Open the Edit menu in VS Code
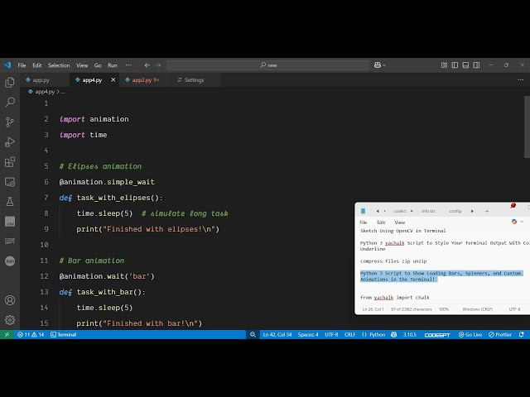 coord(36,65)
